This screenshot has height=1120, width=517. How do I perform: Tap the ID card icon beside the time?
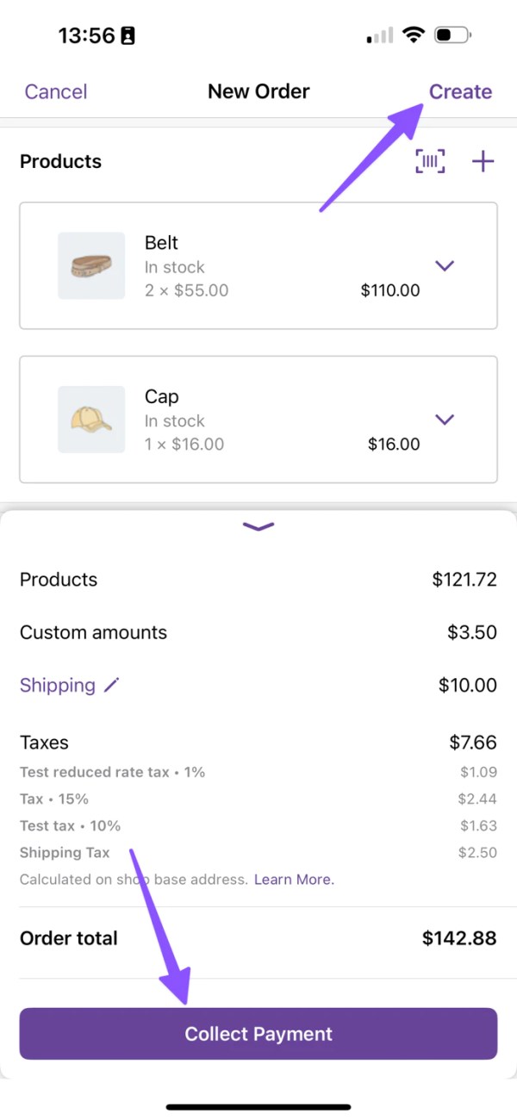(x=128, y=36)
